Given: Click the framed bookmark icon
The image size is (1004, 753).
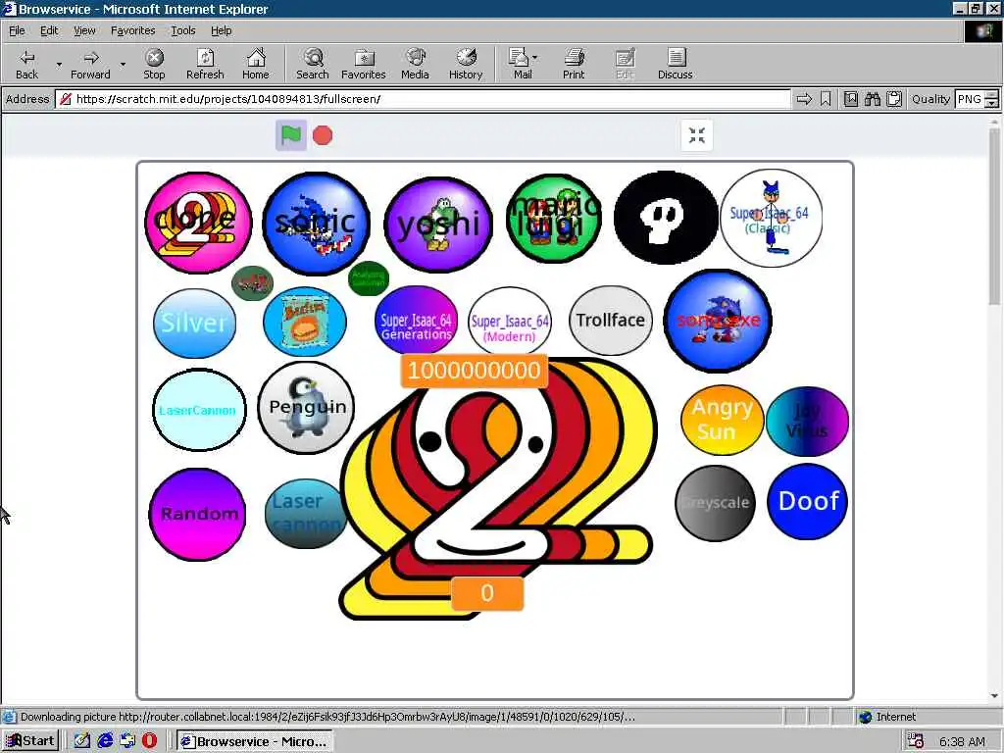Looking at the screenshot, I should pos(850,99).
